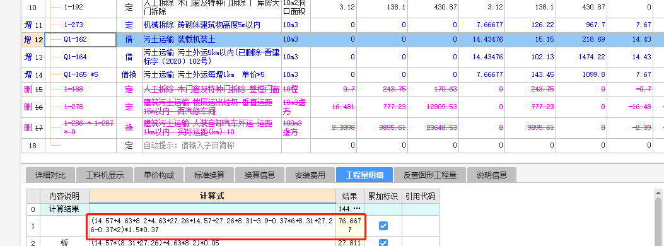
Task: Click the 计算式 column header
Action: pos(213,196)
